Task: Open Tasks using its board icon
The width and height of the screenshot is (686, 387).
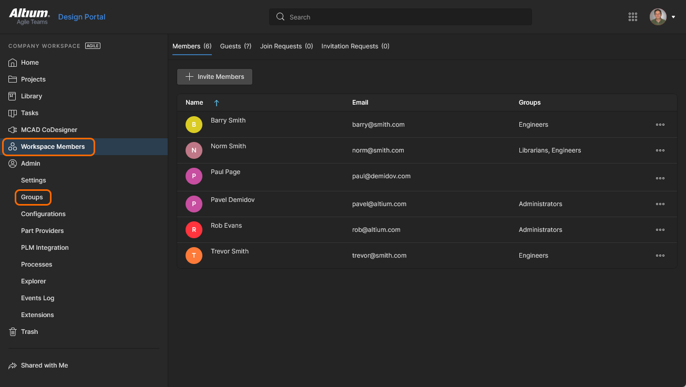Action: click(13, 113)
